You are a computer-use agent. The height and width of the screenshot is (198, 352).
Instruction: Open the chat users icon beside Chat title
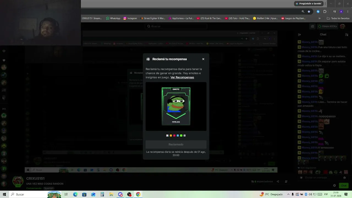point(346,35)
